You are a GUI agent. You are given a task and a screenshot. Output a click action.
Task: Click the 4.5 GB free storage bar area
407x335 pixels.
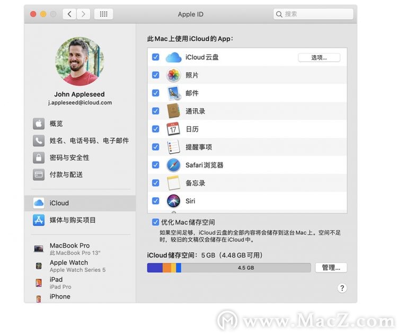pos(246,268)
